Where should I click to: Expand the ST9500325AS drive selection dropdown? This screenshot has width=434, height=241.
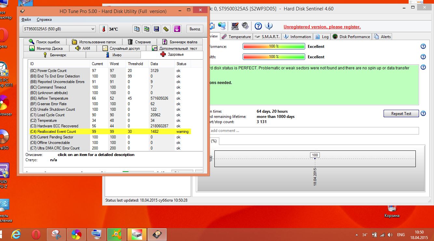tap(93, 29)
